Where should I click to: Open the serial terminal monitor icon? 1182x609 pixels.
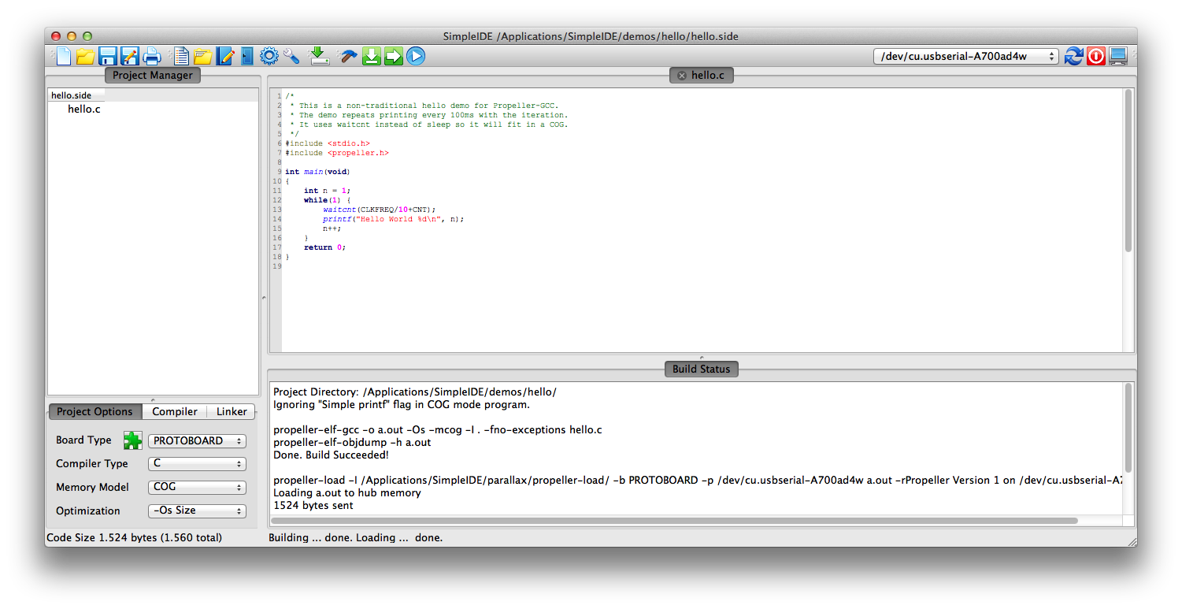[1117, 56]
